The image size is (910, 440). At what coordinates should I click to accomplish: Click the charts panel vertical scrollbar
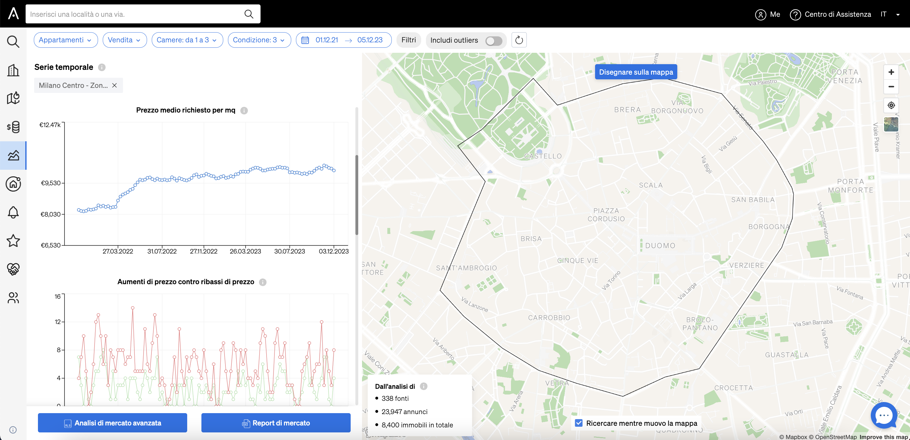point(357,195)
